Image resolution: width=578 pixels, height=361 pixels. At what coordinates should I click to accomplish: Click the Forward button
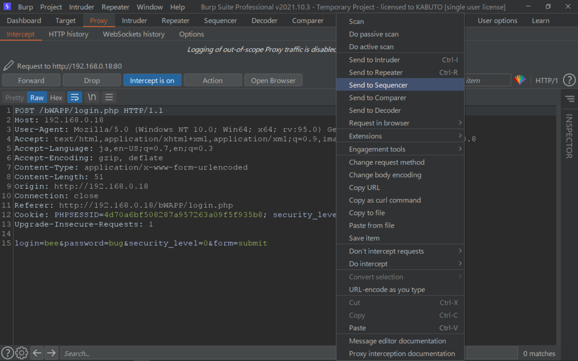(31, 80)
